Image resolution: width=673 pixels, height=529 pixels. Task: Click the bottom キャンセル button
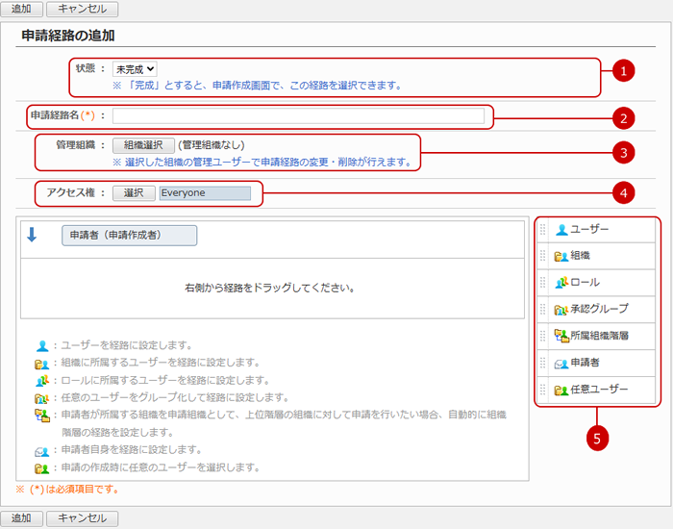[82, 518]
